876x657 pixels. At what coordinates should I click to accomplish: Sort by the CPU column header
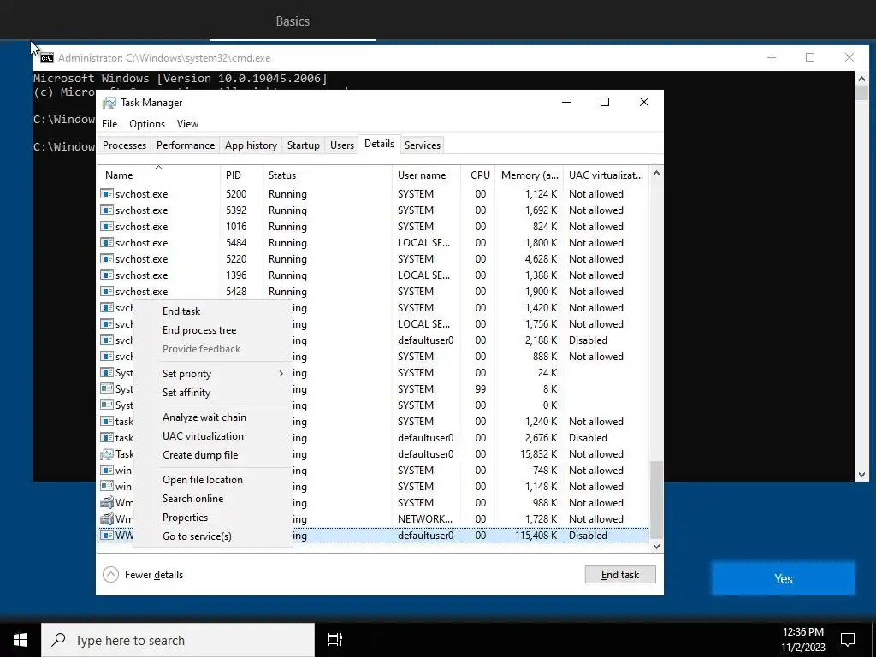tap(479, 175)
